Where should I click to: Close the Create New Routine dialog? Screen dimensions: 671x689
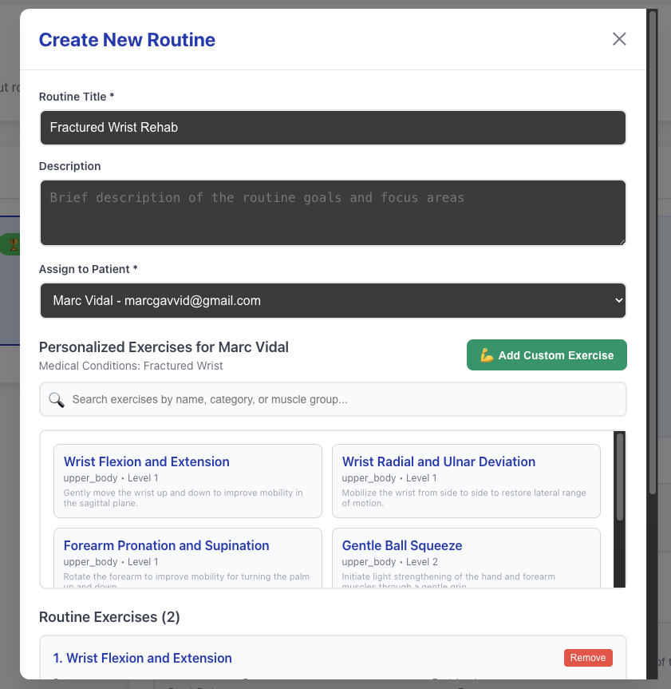[619, 39]
